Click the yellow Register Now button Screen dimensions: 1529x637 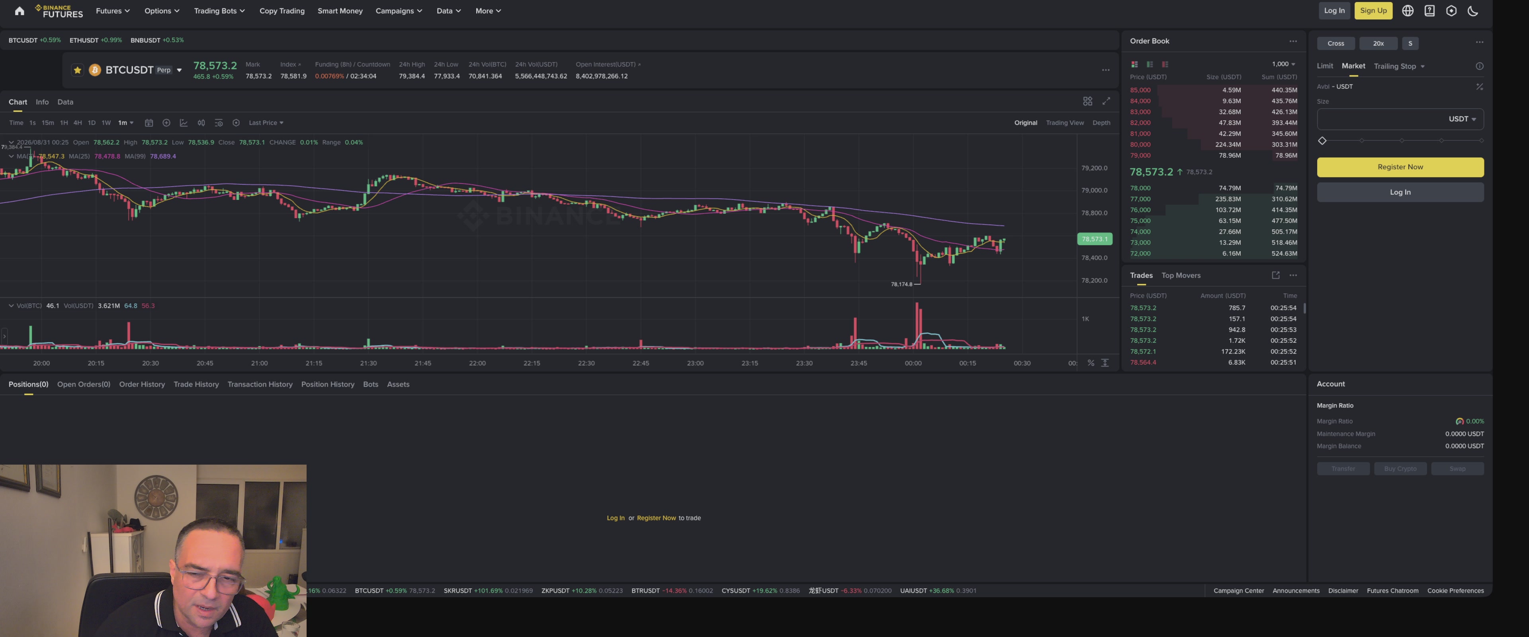[x=1400, y=167]
